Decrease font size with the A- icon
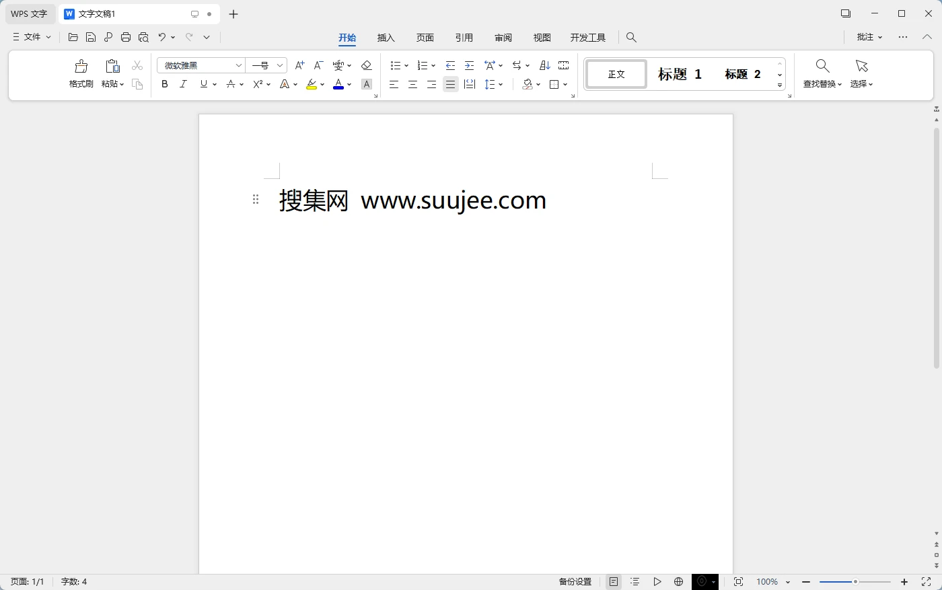The image size is (942, 590). tap(319, 65)
